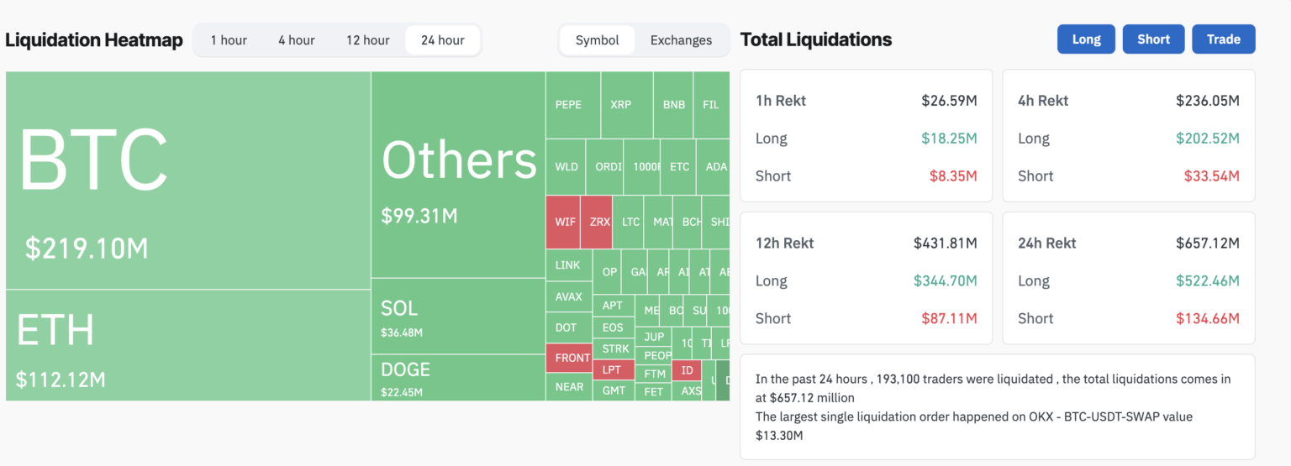This screenshot has width=1291, height=466.
Task: Select the ETH heatmap tile
Action: (188, 345)
